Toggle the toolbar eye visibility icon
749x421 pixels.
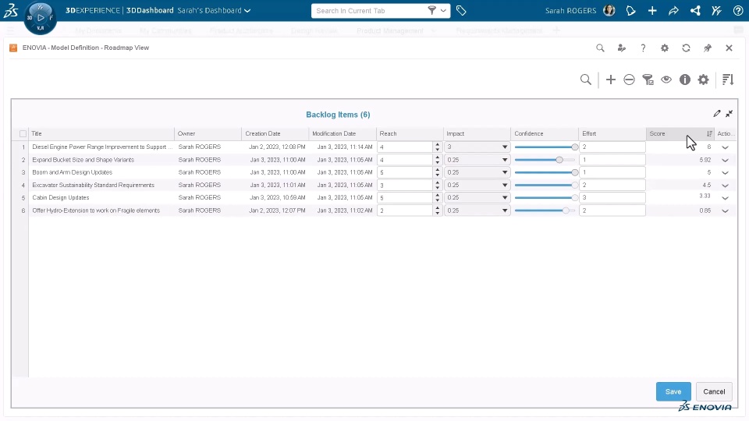[666, 80]
